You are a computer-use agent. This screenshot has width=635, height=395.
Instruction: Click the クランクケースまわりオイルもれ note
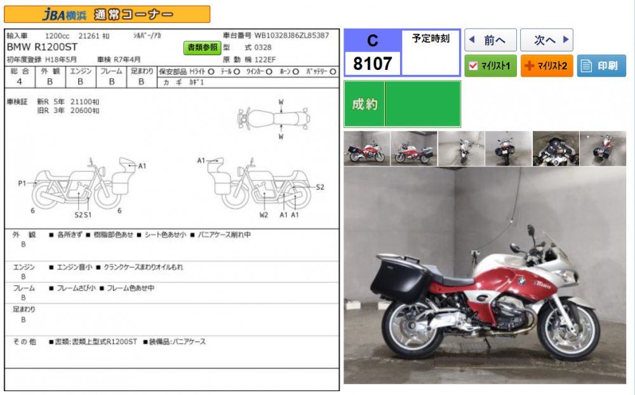tap(144, 267)
